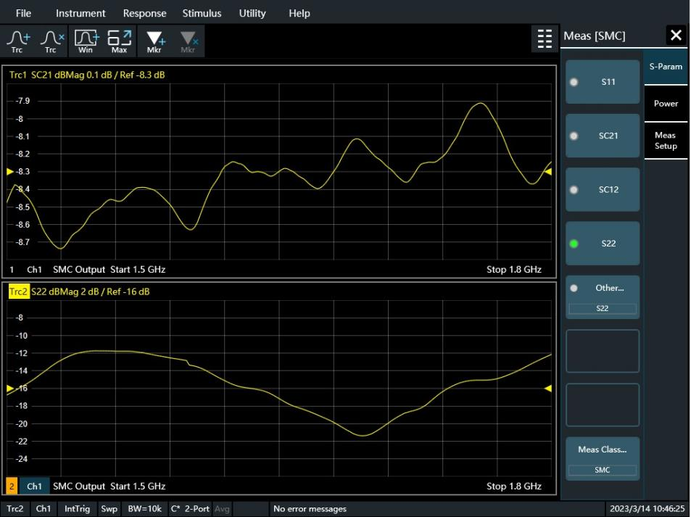
Task: Click Stop 1.8 GHz in Trc1 window
Action: coord(514,269)
